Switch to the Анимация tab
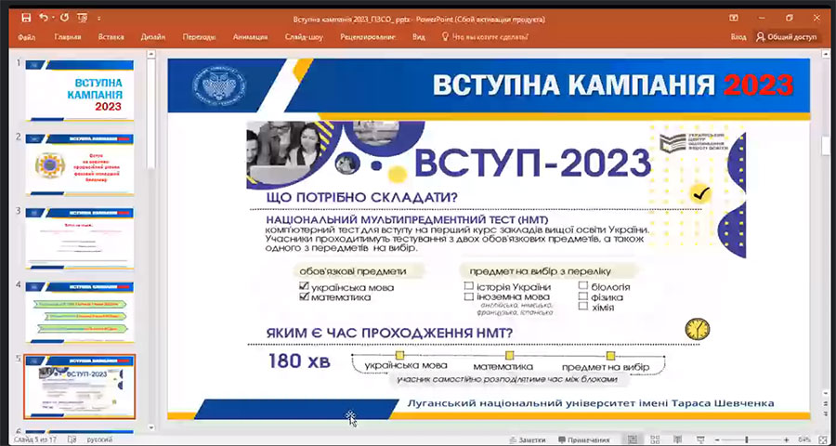Image resolution: width=836 pixels, height=446 pixels. point(251,37)
